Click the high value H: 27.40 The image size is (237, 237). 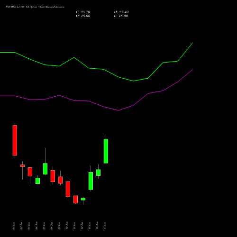(x=121, y=12)
